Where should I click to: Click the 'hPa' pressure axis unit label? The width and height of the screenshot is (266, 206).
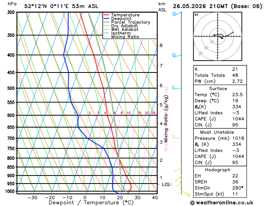(12, 4)
